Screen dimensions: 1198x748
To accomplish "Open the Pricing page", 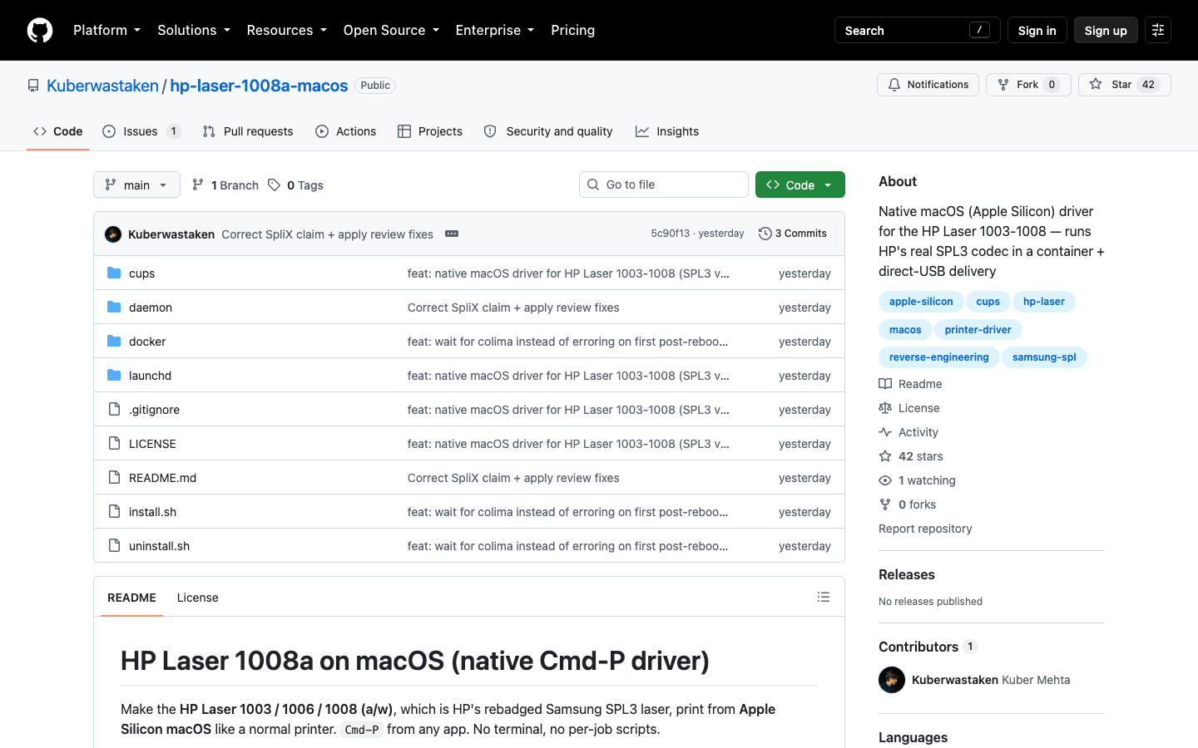I will [572, 30].
